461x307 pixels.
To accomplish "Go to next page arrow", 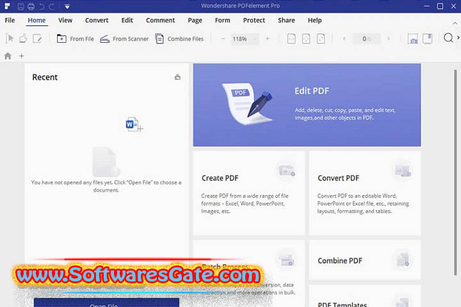I will tap(389, 38).
